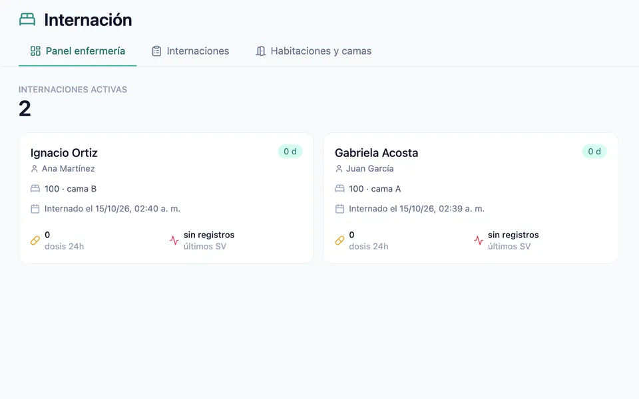Click the person icon next to Ana Martínez
The image size is (639, 399).
click(x=34, y=168)
